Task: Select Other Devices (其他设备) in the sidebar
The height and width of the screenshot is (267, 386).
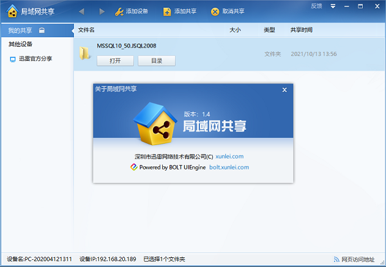Action: click(21, 44)
